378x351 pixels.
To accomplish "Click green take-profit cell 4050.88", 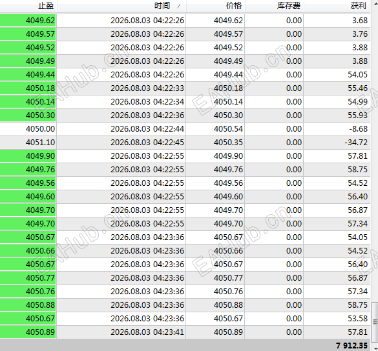I will [x=28, y=305].
